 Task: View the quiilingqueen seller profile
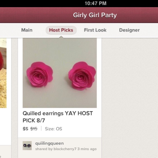(x=50, y=144)
